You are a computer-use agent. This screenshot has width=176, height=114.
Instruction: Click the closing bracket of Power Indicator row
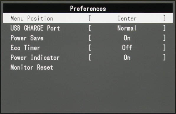[164, 58]
